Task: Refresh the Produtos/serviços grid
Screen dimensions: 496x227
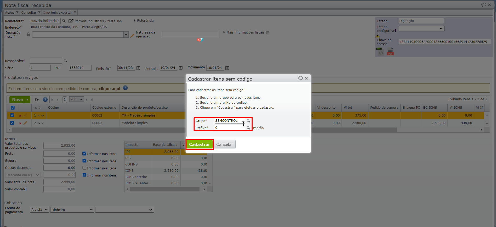Action: tap(37, 99)
